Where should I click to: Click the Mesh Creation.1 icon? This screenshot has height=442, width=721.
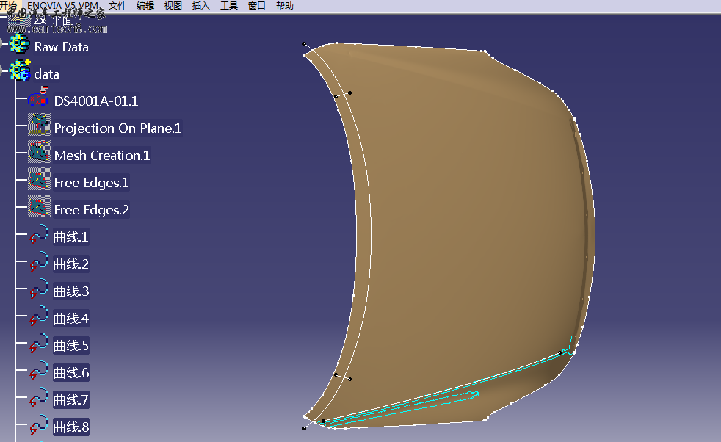(x=39, y=154)
